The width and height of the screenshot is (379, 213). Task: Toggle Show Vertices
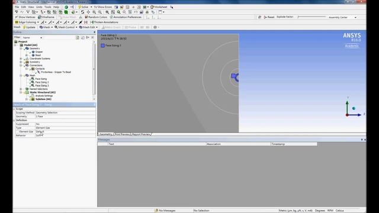tap(25, 17)
